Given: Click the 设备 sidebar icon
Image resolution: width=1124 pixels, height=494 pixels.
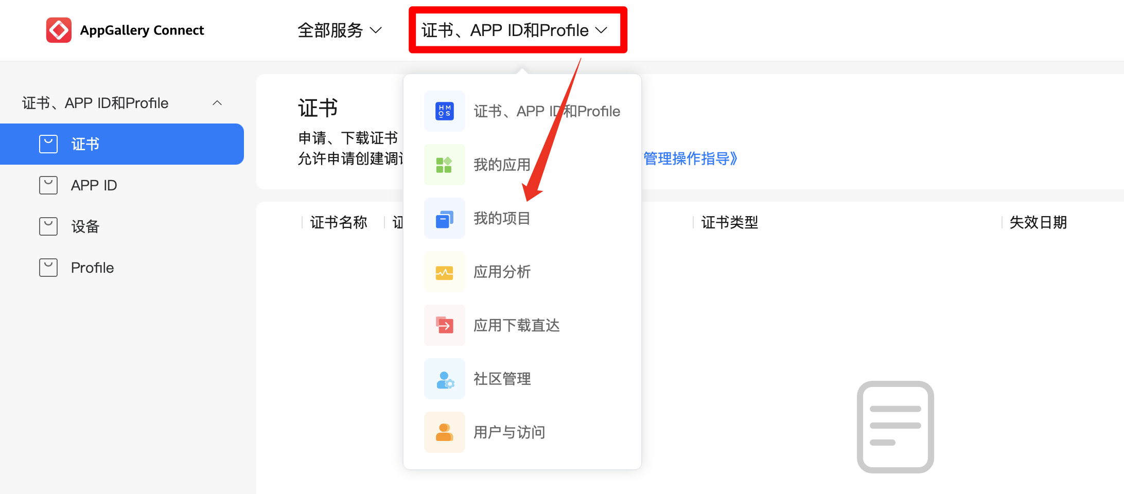Looking at the screenshot, I should tap(48, 226).
